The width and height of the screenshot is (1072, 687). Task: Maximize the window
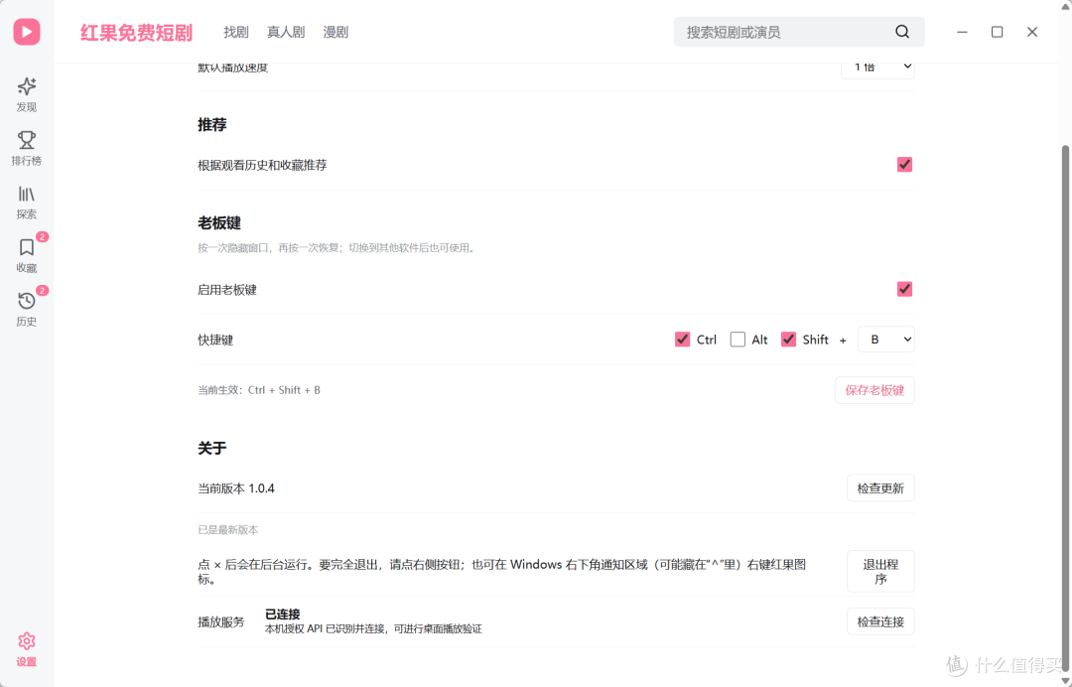point(997,32)
